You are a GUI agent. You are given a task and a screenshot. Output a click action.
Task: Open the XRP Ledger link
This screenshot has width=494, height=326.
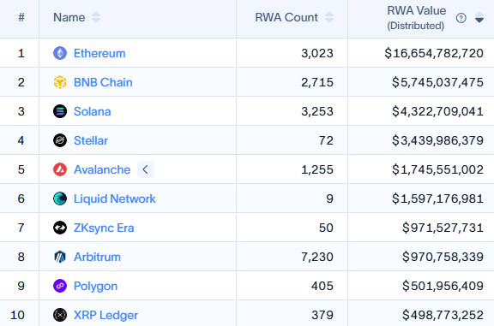tap(105, 315)
